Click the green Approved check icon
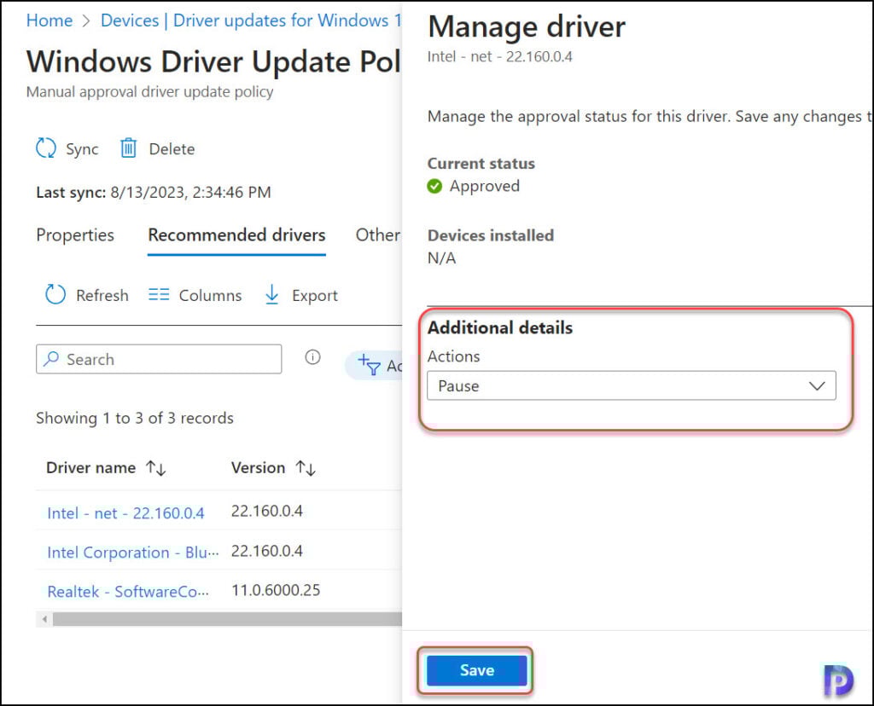Image resolution: width=874 pixels, height=706 pixels. coord(434,186)
